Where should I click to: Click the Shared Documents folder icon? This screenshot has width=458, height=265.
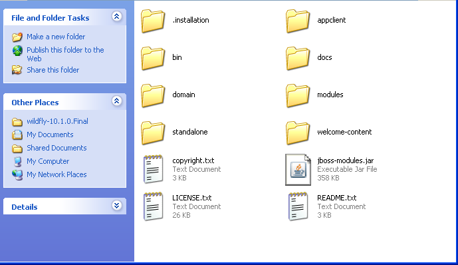click(17, 148)
